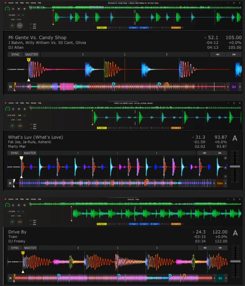Click right arrow beside 10m key
The width and height of the screenshot is (245, 286).
(226, 183)
